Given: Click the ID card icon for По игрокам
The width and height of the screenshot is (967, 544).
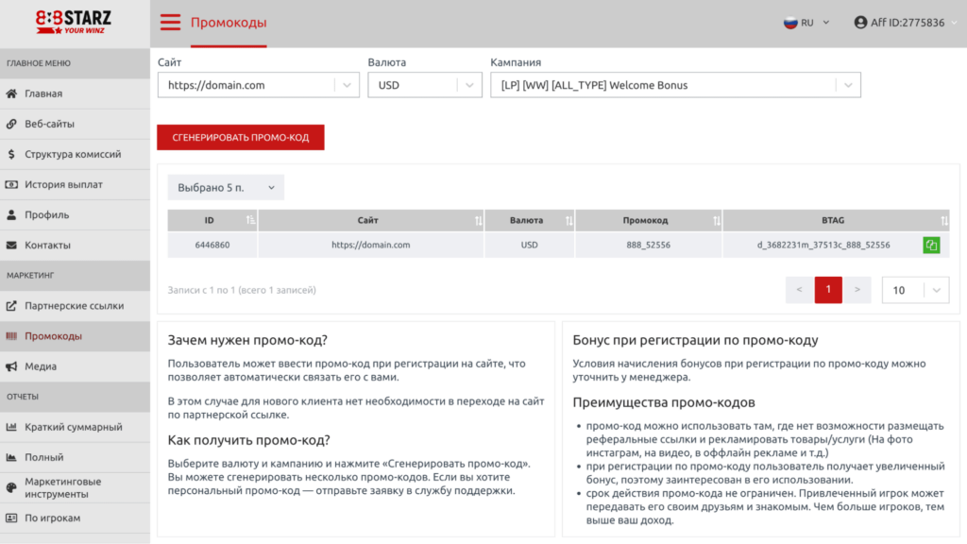Looking at the screenshot, I should click(x=11, y=518).
